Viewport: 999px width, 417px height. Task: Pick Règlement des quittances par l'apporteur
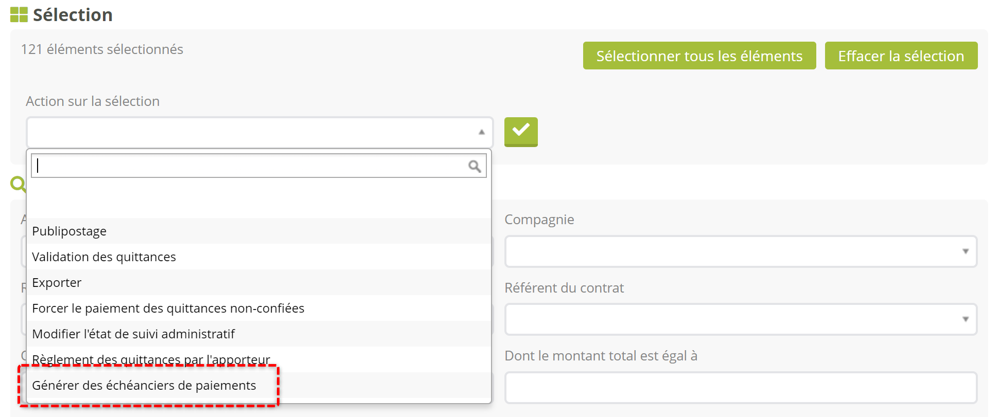pyautogui.click(x=151, y=359)
